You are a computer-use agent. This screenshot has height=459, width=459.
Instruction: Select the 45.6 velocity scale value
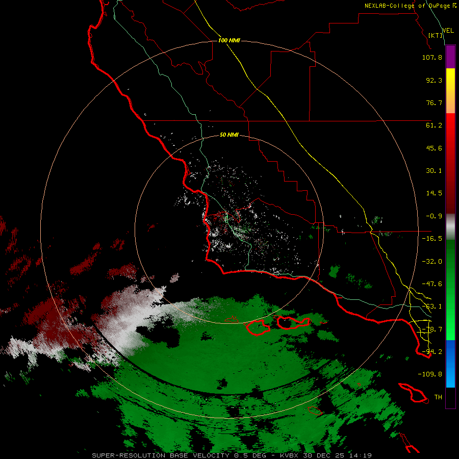(434, 148)
